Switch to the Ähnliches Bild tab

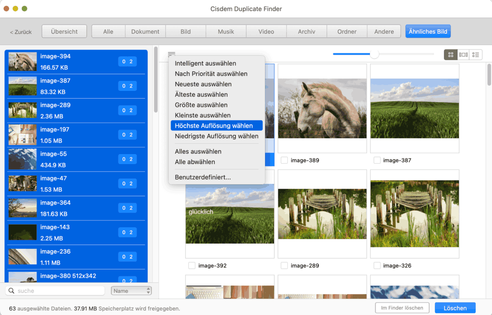[428, 31]
